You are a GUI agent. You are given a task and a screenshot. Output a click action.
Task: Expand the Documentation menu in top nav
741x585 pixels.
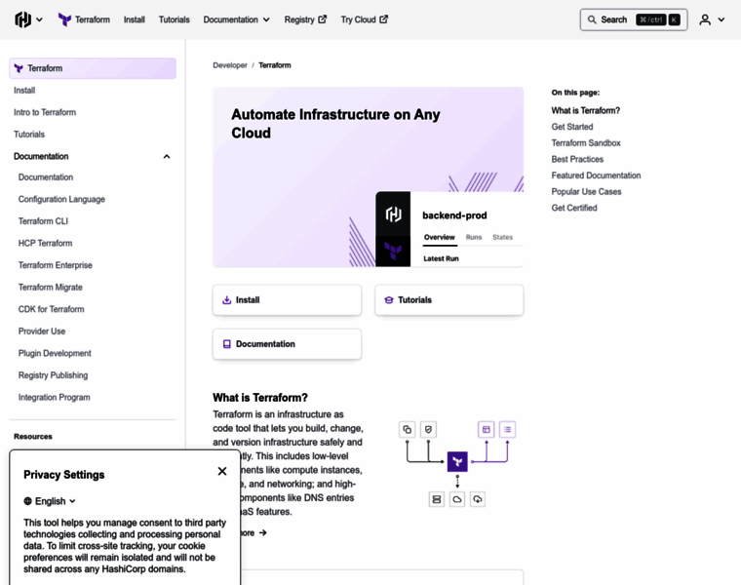pyautogui.click(x=236, y=19)
